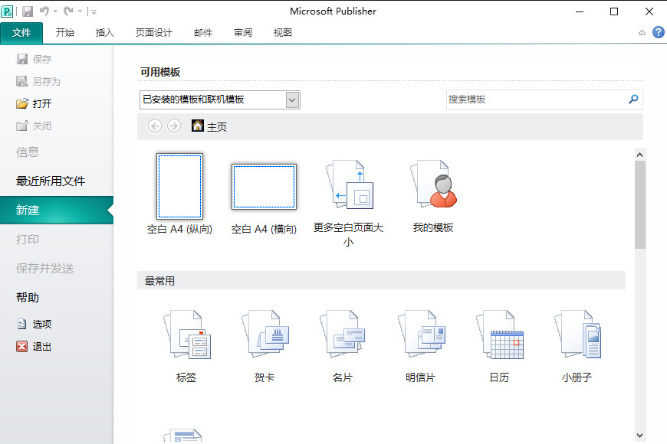The width and height of the screenshot is (667, 444).
Task: Open the 小册子 template category
Action: tap(577, 335)
